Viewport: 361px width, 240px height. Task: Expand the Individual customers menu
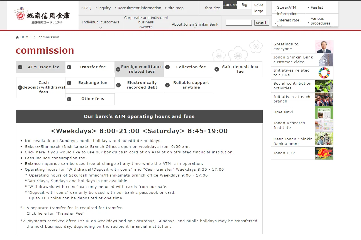101,23
